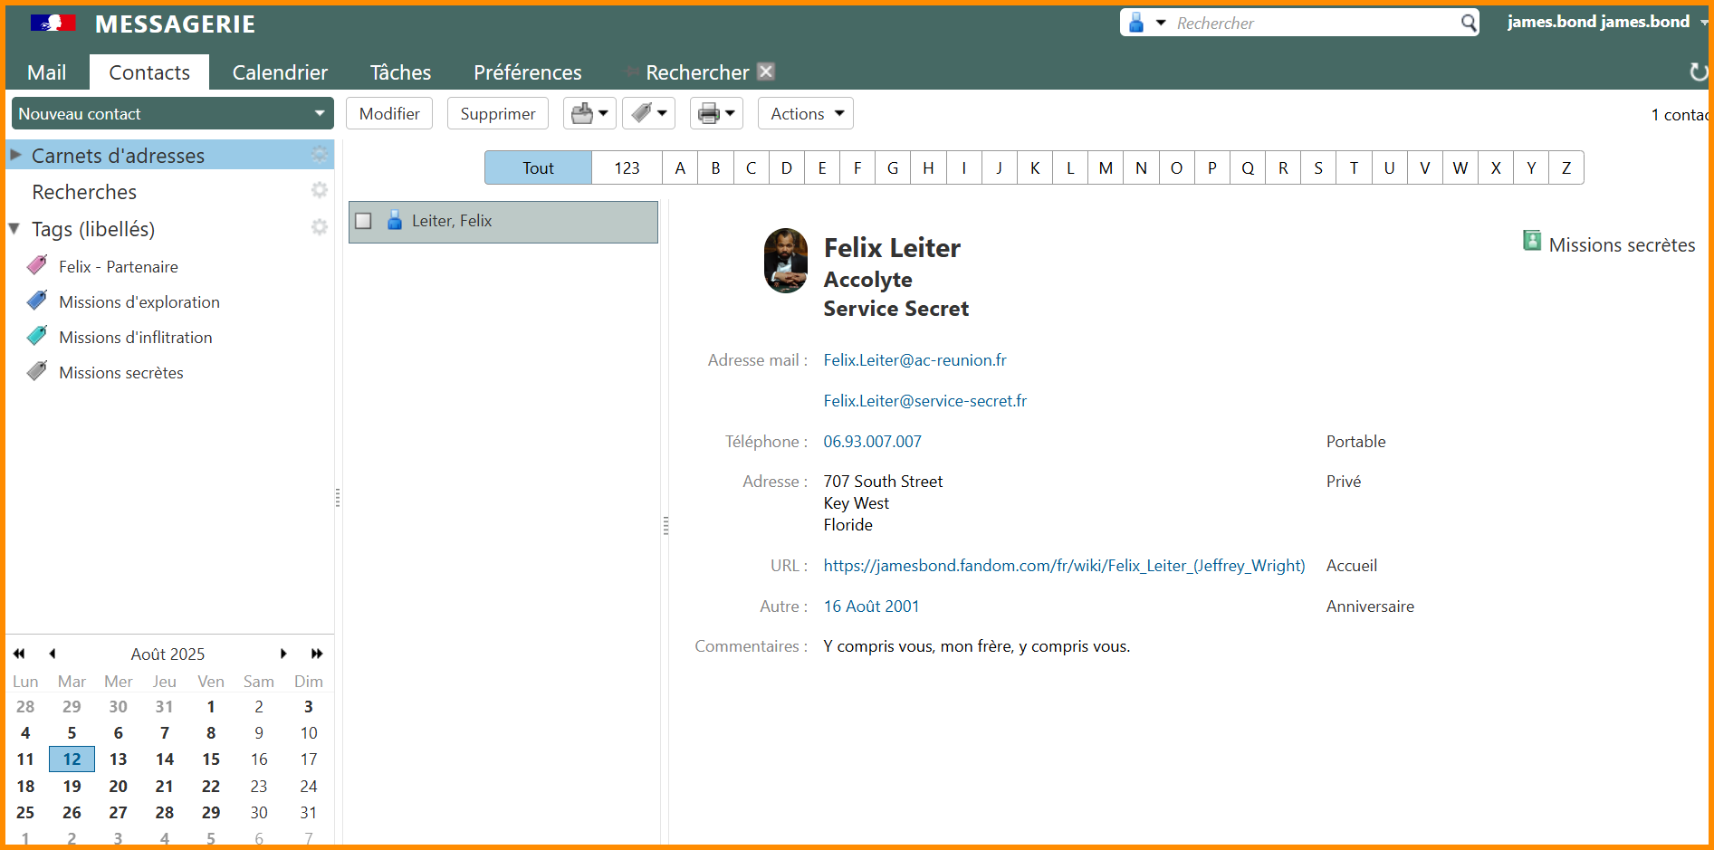The image size is (1714, 850).
Task: Select the Tout alphabet filter
Action: point(538,168)
